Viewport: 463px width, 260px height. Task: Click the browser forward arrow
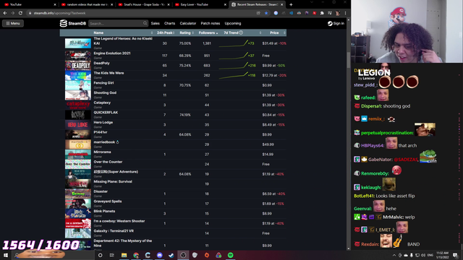point(13,13)
